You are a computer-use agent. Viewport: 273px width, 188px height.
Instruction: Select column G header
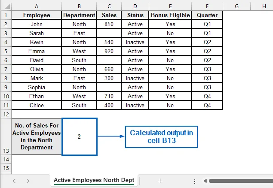pyautogui.click(x=236, y=6)
